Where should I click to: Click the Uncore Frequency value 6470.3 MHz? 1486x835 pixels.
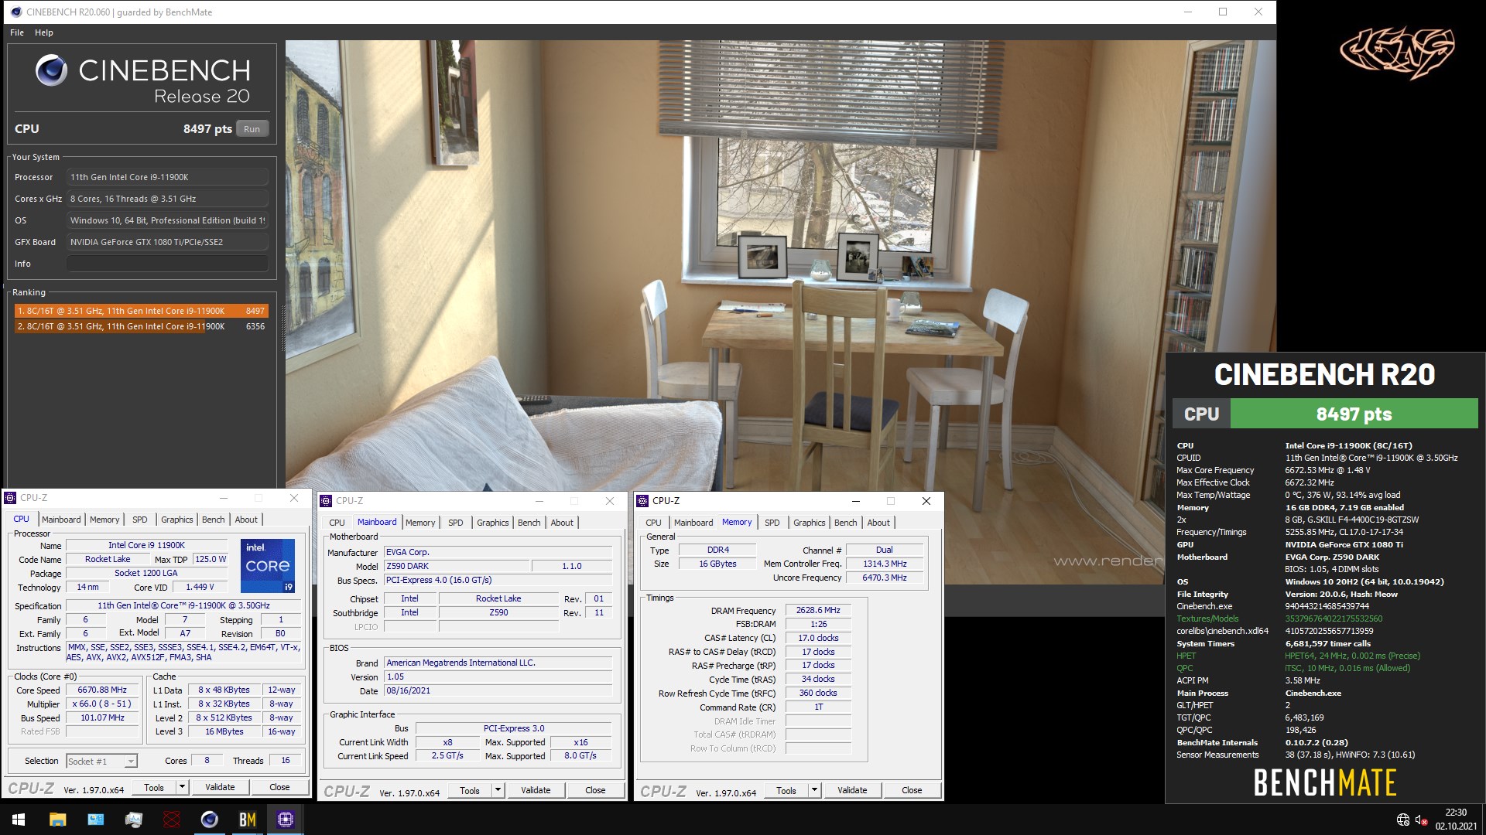[884, 578]
